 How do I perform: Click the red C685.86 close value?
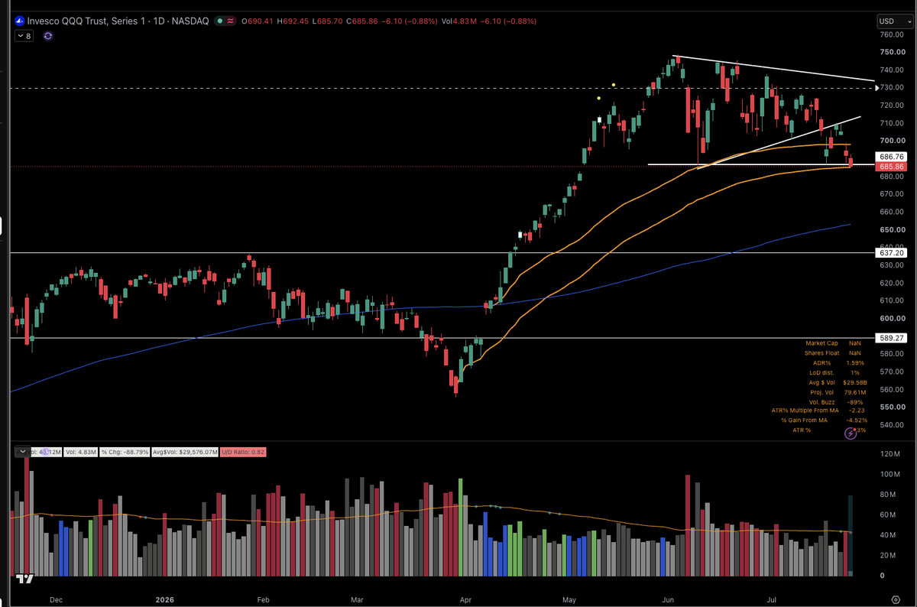pos(362,21)
